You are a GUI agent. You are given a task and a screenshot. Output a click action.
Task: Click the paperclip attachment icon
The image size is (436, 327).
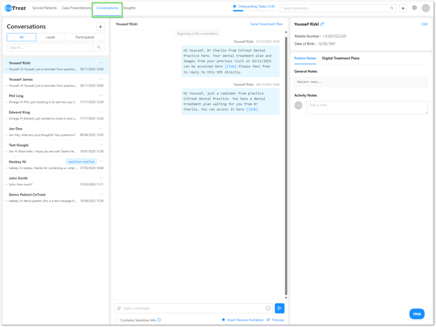(x=119, y=308)
